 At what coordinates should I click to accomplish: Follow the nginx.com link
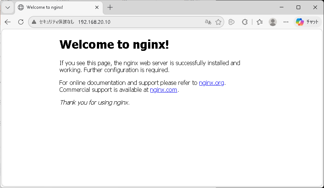click(163, 90)
